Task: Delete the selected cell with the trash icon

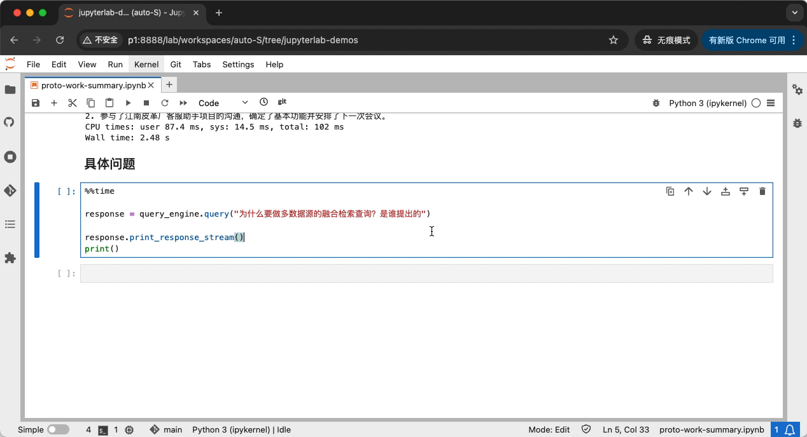Action: [x=762, y=191]
